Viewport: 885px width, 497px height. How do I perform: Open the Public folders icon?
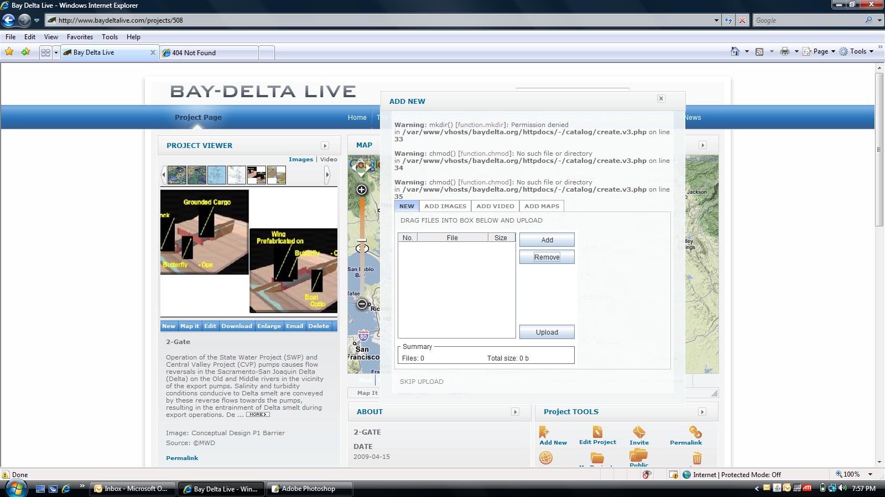coord(638,455)
